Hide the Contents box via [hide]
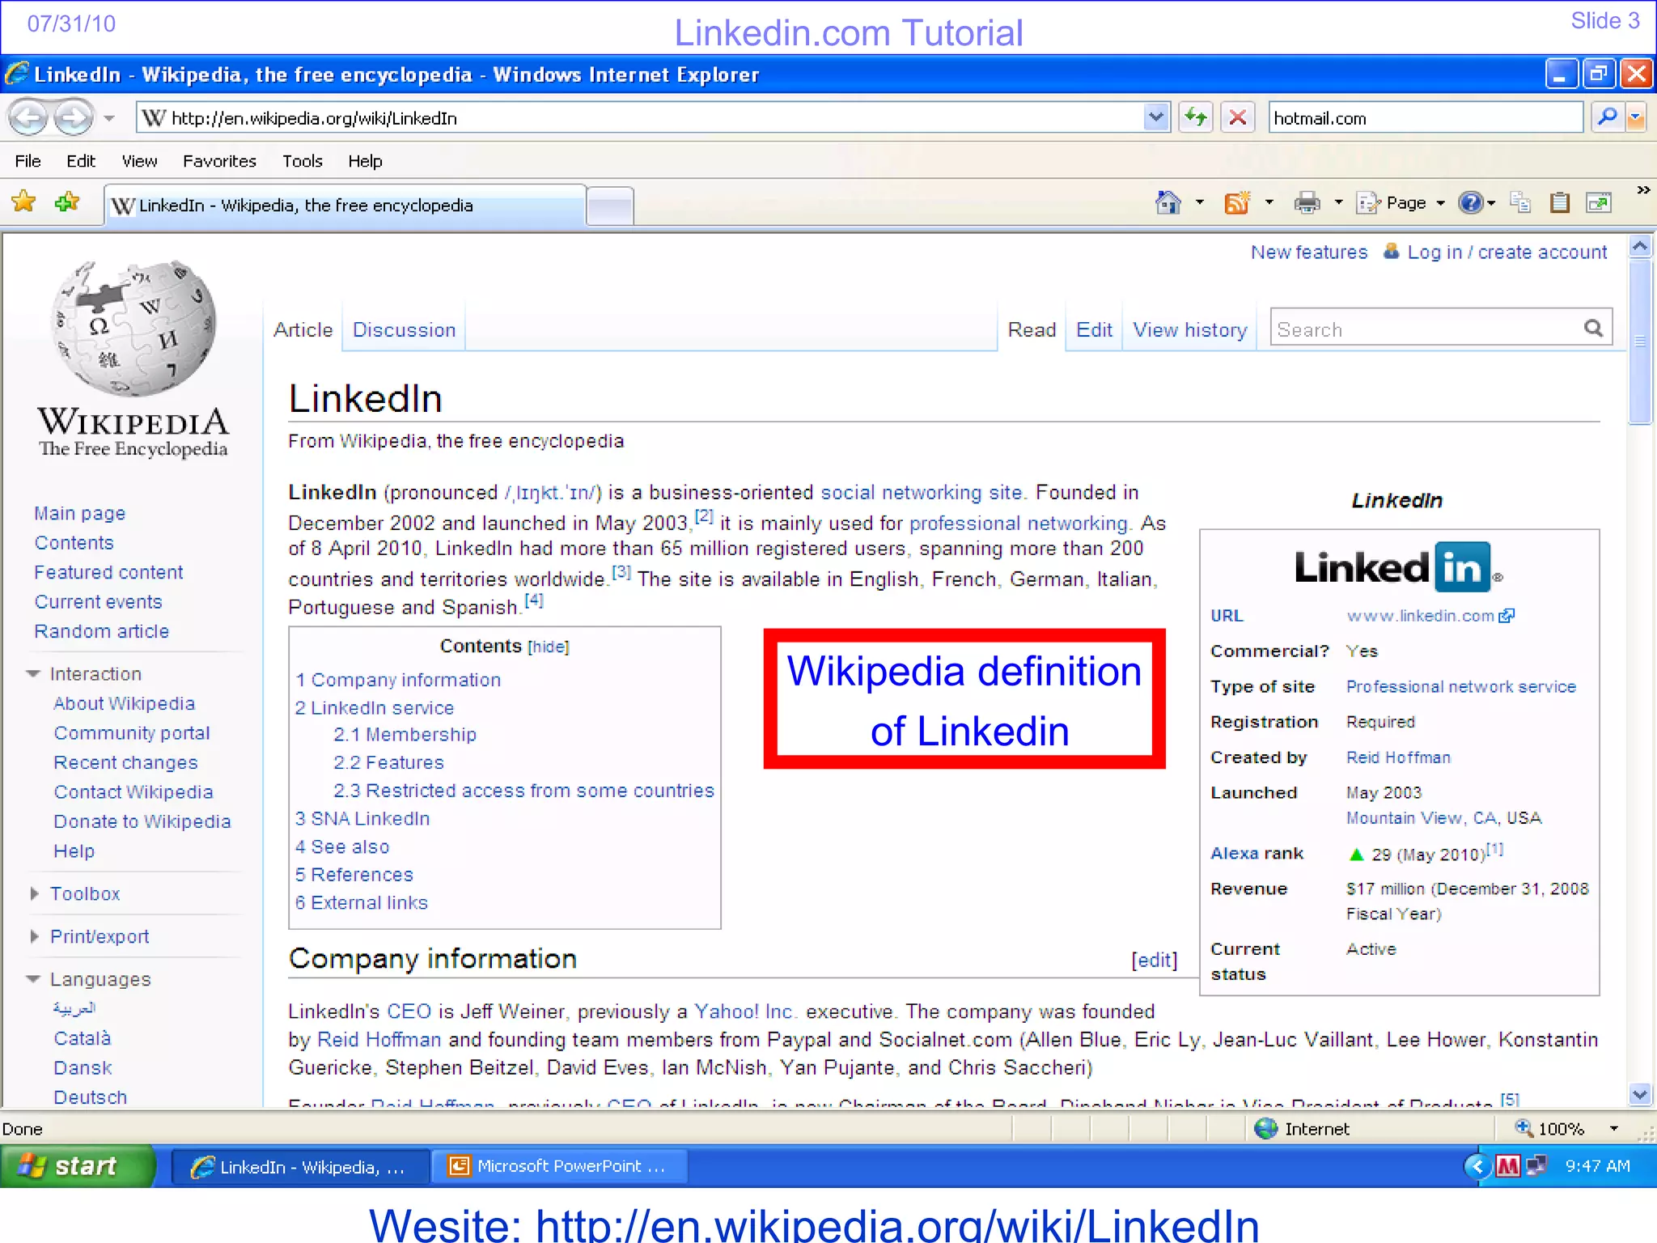This screenshot has height=1243, width=1657. tap(549, 647)
